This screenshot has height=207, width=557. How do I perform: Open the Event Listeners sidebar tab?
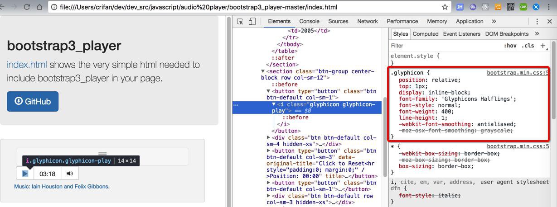(462, 34)
